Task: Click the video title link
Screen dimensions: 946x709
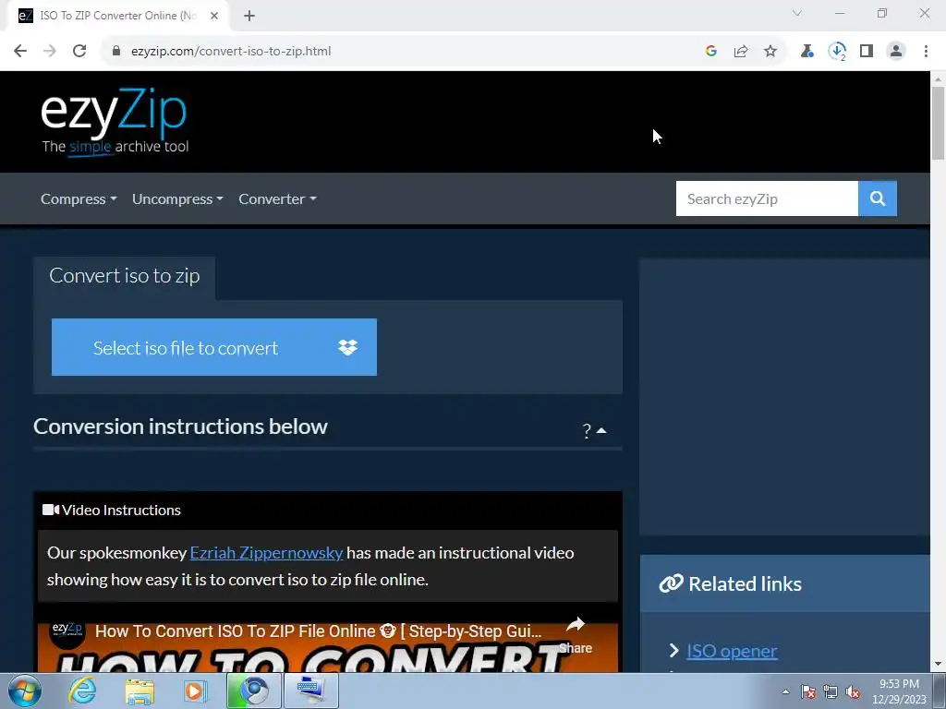Action: click(319, 631)
